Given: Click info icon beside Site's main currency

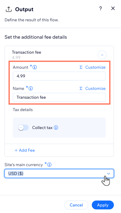Looking at the screenshot, I should coord(49,165).
